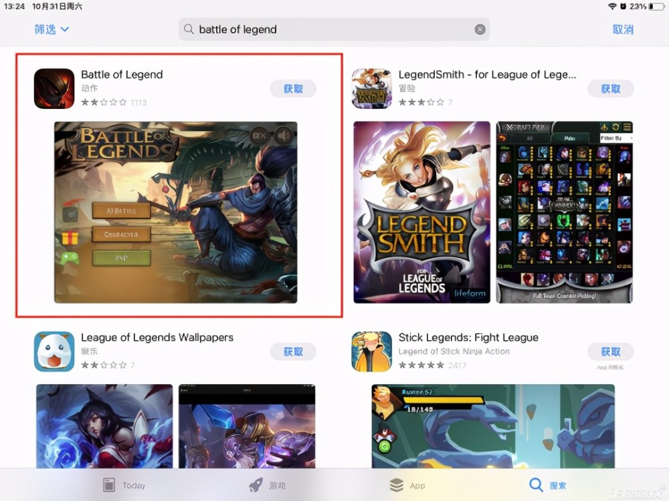
Task: Open Stick Legends: Fight League title
Action: 468,337
